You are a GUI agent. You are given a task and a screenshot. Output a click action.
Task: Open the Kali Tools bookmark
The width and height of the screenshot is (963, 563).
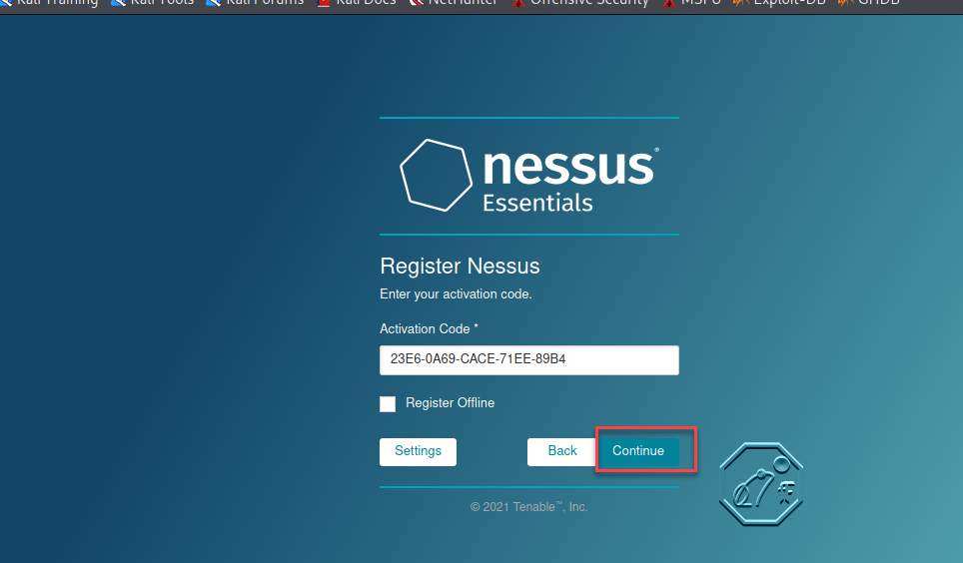152,3
